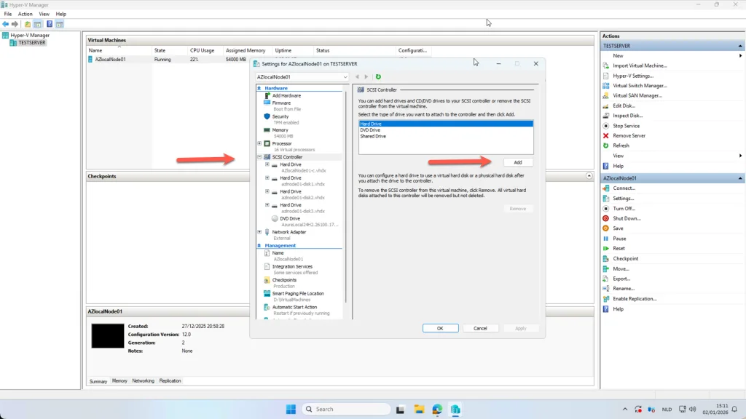The width and height of the screenshot is (746, 419).
Task: Open File Explorer from the taskbar
Action: click(x=419, y=409)
